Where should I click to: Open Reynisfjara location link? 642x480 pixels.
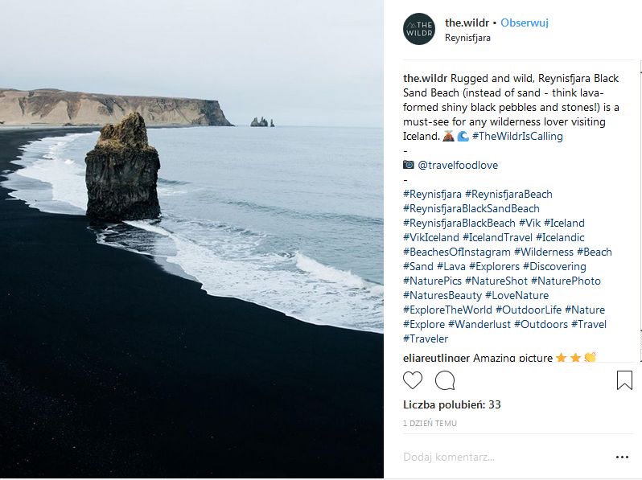[x=467, y=37]
